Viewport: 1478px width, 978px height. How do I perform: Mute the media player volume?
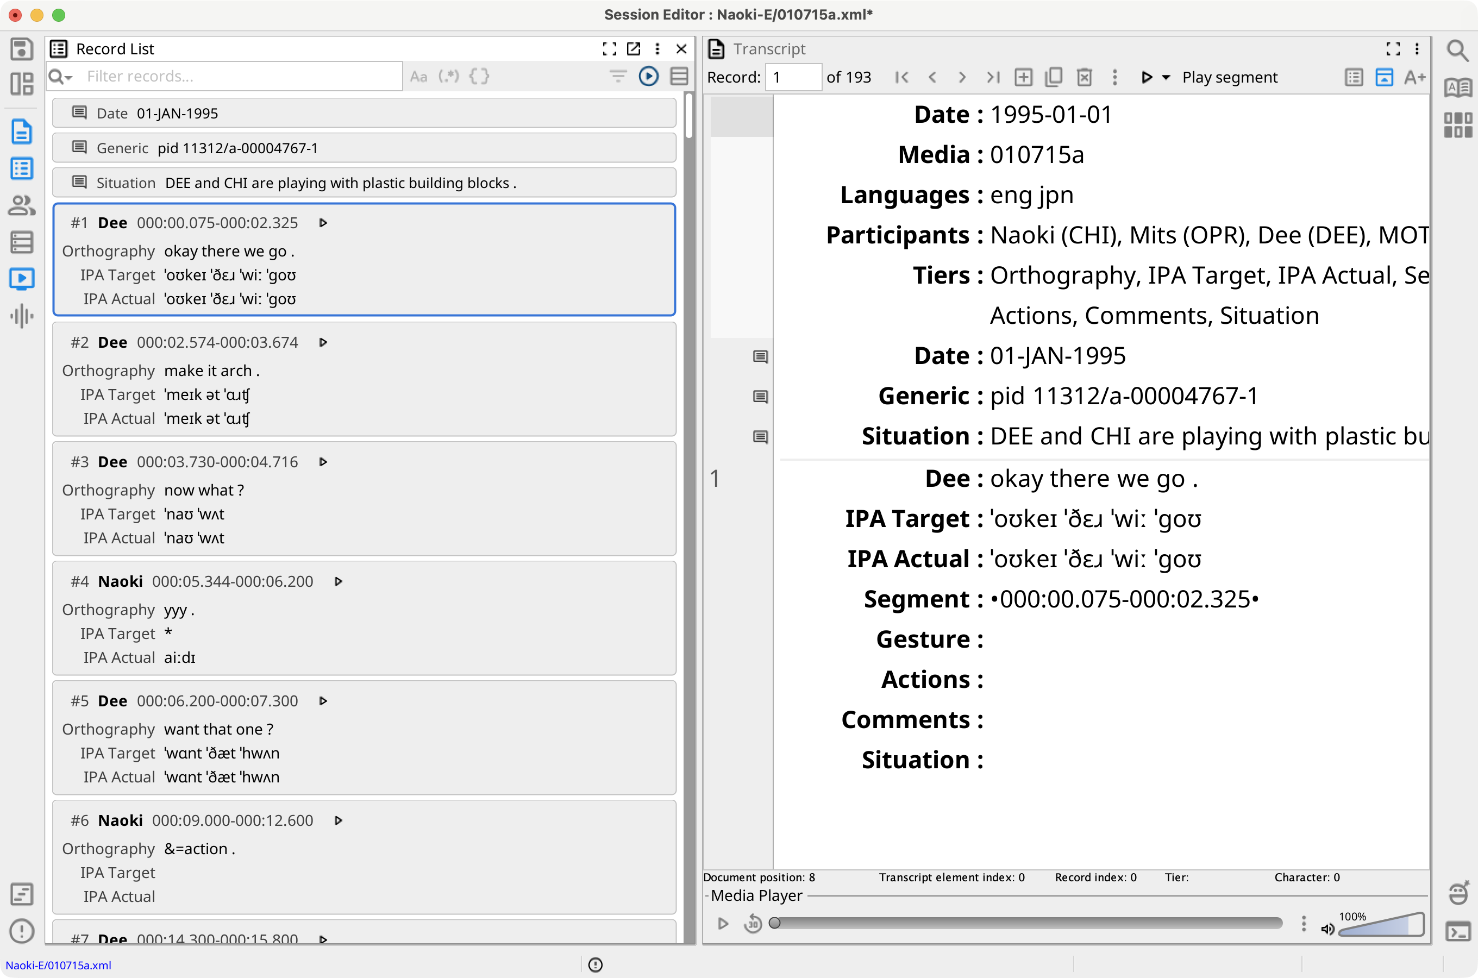tap(1327, 929)
